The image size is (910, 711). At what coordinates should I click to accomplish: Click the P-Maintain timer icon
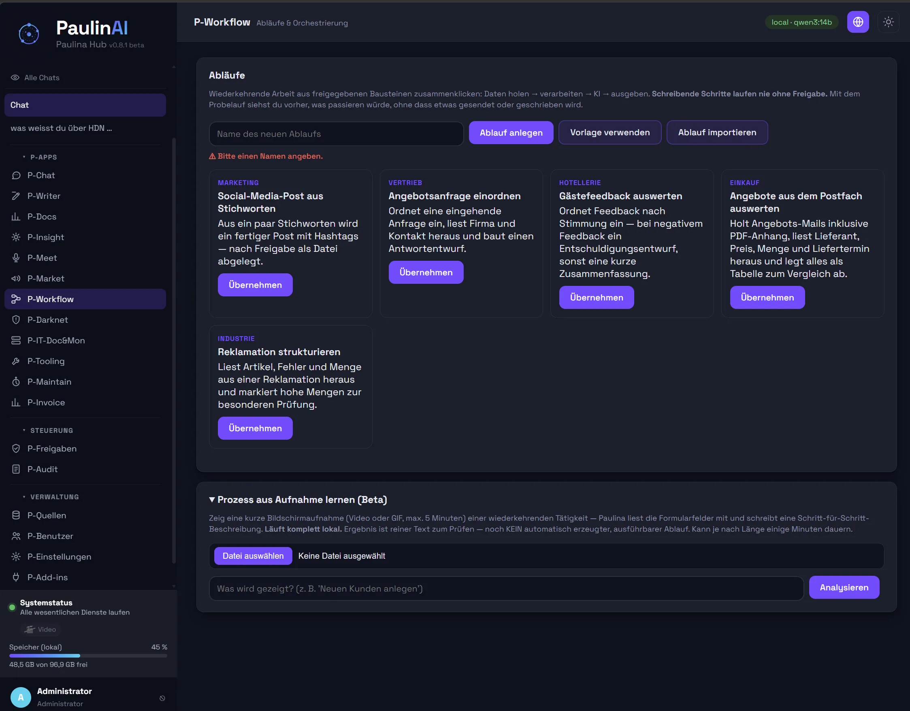16,381
